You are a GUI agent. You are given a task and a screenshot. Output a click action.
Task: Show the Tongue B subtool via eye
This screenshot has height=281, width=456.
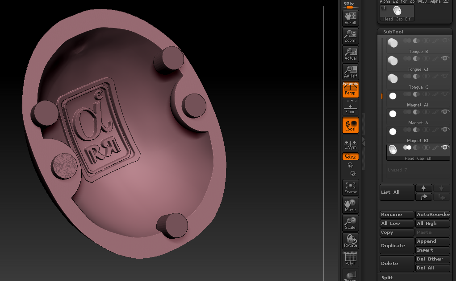click(445, 41)
